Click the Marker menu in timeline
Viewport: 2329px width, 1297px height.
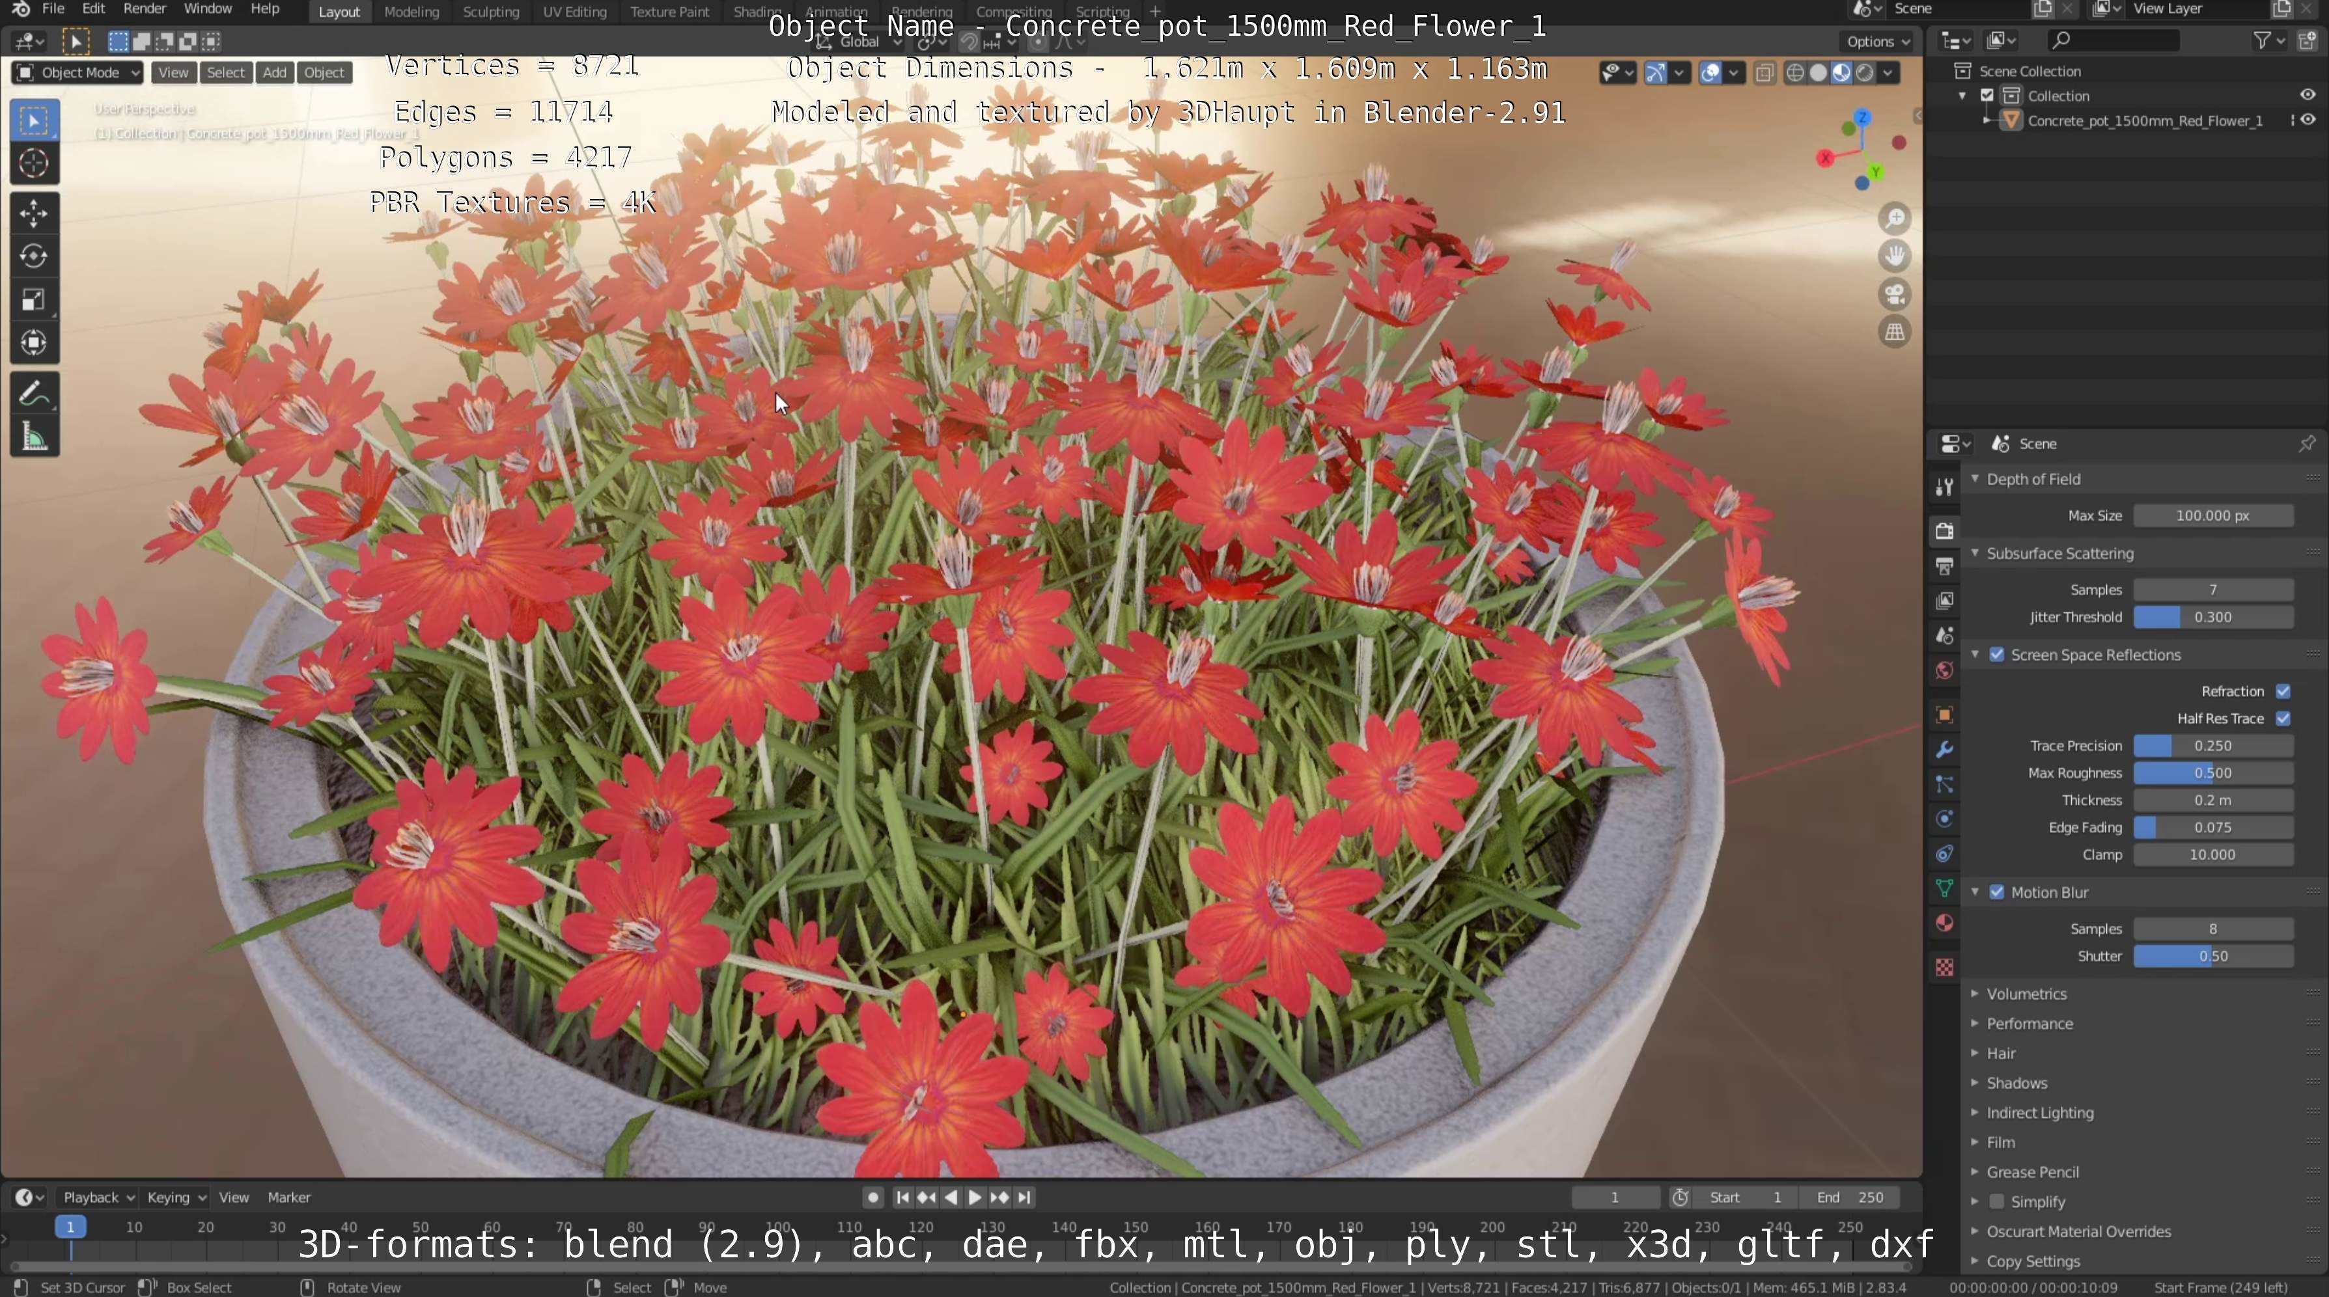[289, 1197]
